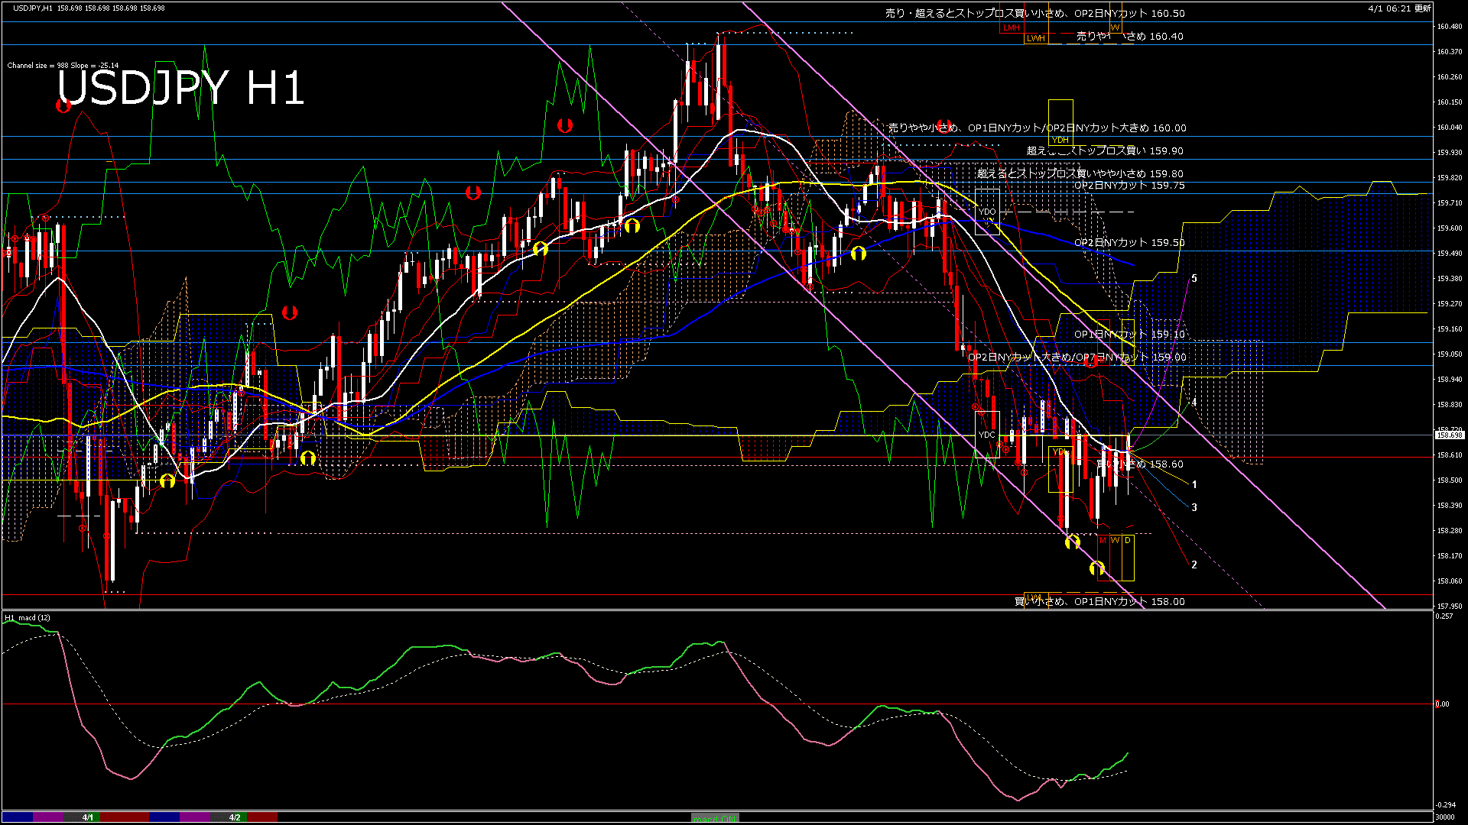Click the white YDO marker box
This screenshot has height=825, width=1468.
coord(987,212)
